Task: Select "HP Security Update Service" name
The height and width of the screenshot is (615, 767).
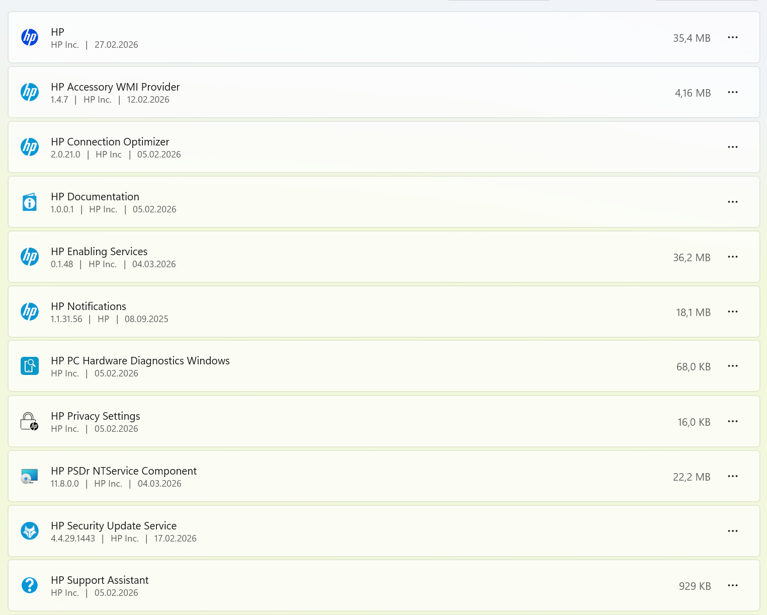Action: tap(114, 526)
